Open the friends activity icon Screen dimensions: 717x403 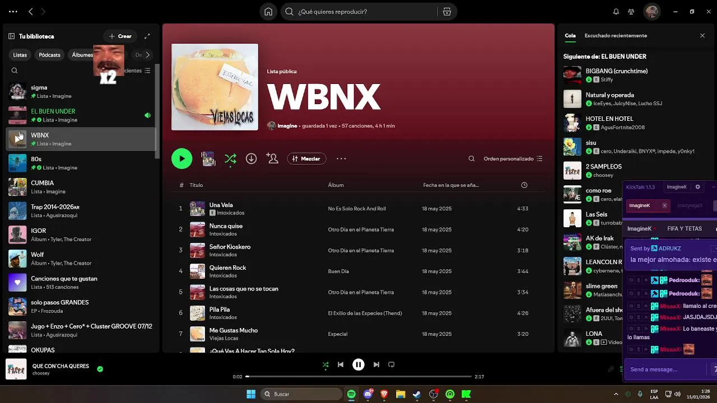pyautogui.click(x=631, y=12)
